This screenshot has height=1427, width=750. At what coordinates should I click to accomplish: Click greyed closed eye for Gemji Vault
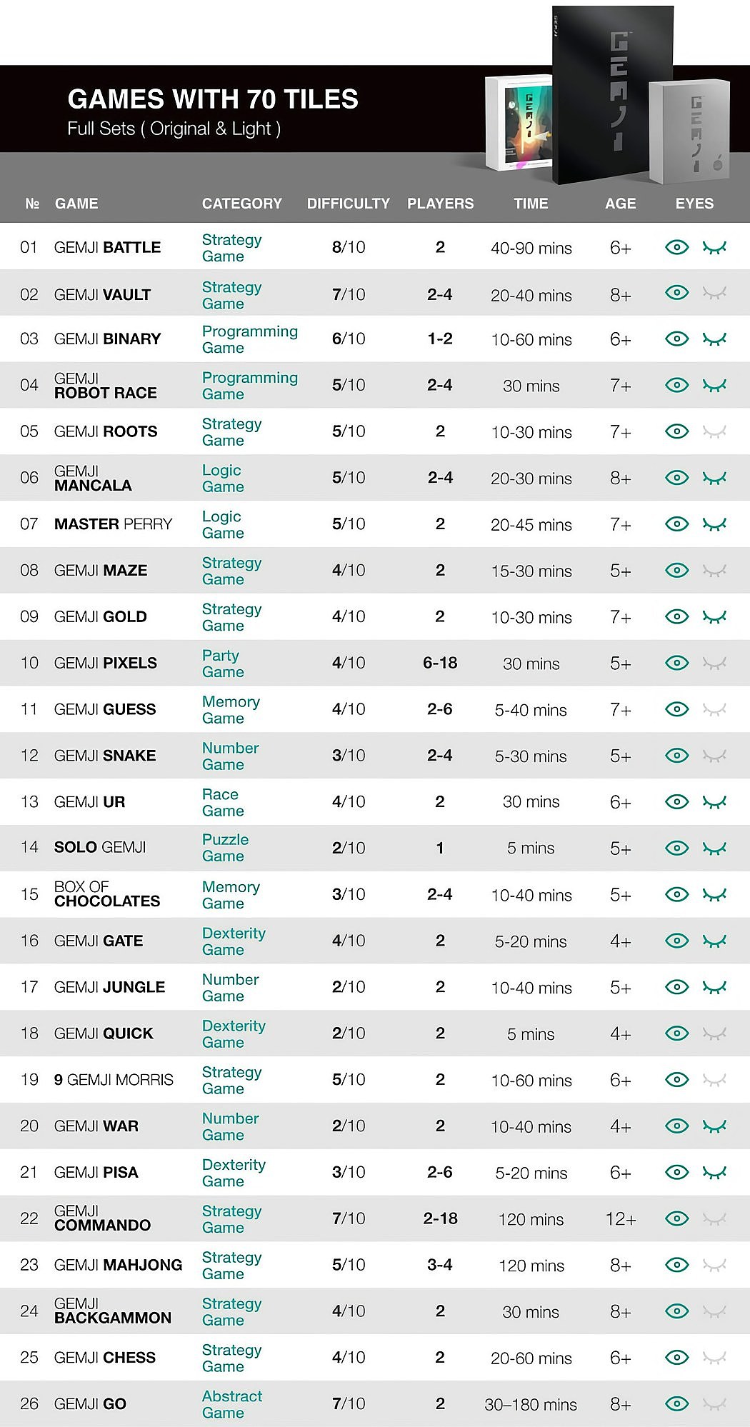click(x=714, y=293)
